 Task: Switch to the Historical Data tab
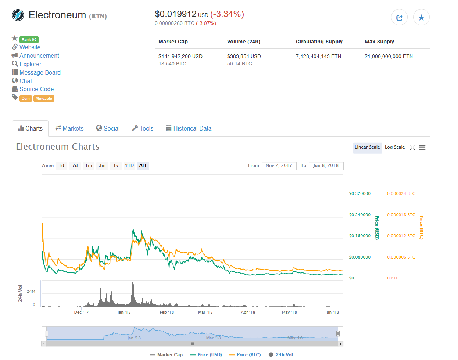(x=189, y=128)
